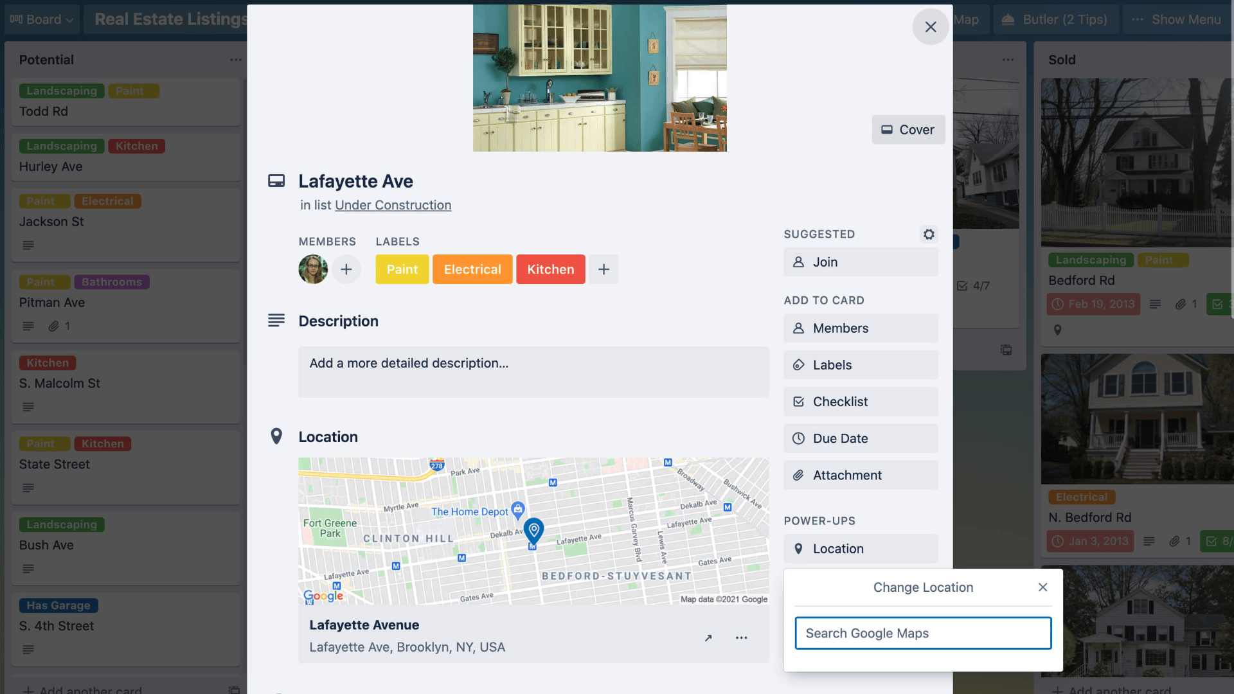Click the Has Garage label
1234x694 pixels.
click(58, 605)
